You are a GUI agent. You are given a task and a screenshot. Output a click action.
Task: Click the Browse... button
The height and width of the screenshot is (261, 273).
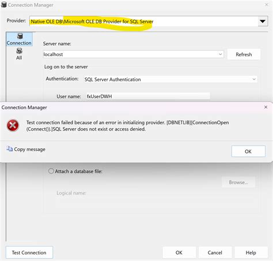(x=238, y=182)
